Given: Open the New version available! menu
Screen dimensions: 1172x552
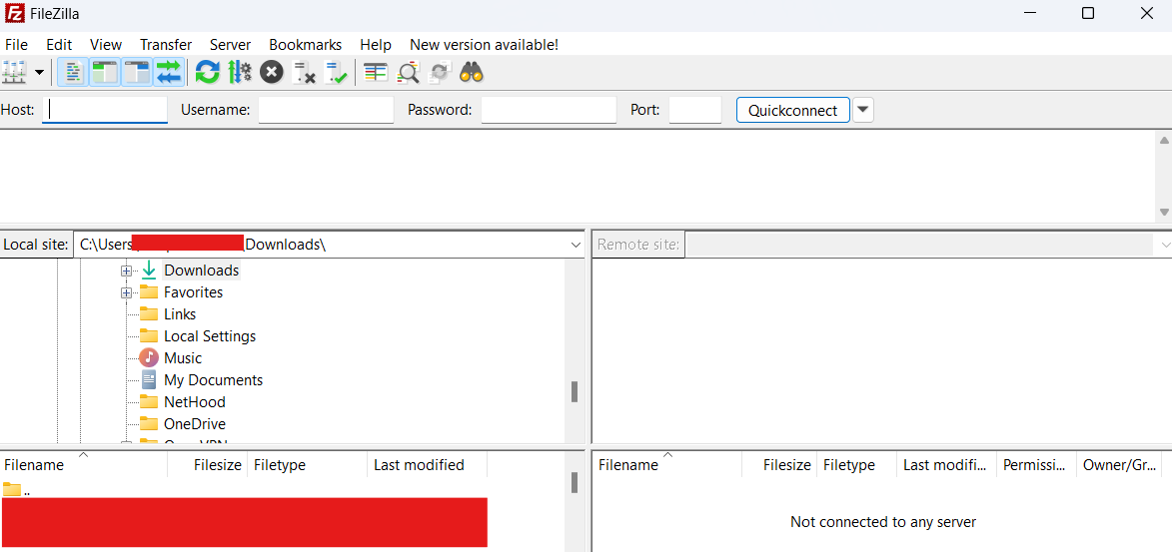Looking at the screenshot, I should coord(484,45).
